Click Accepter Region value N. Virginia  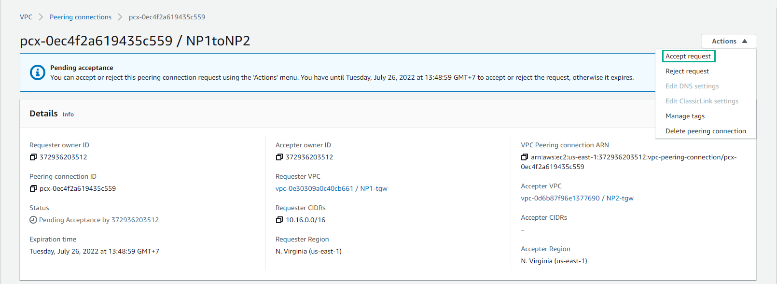(554, 261)
